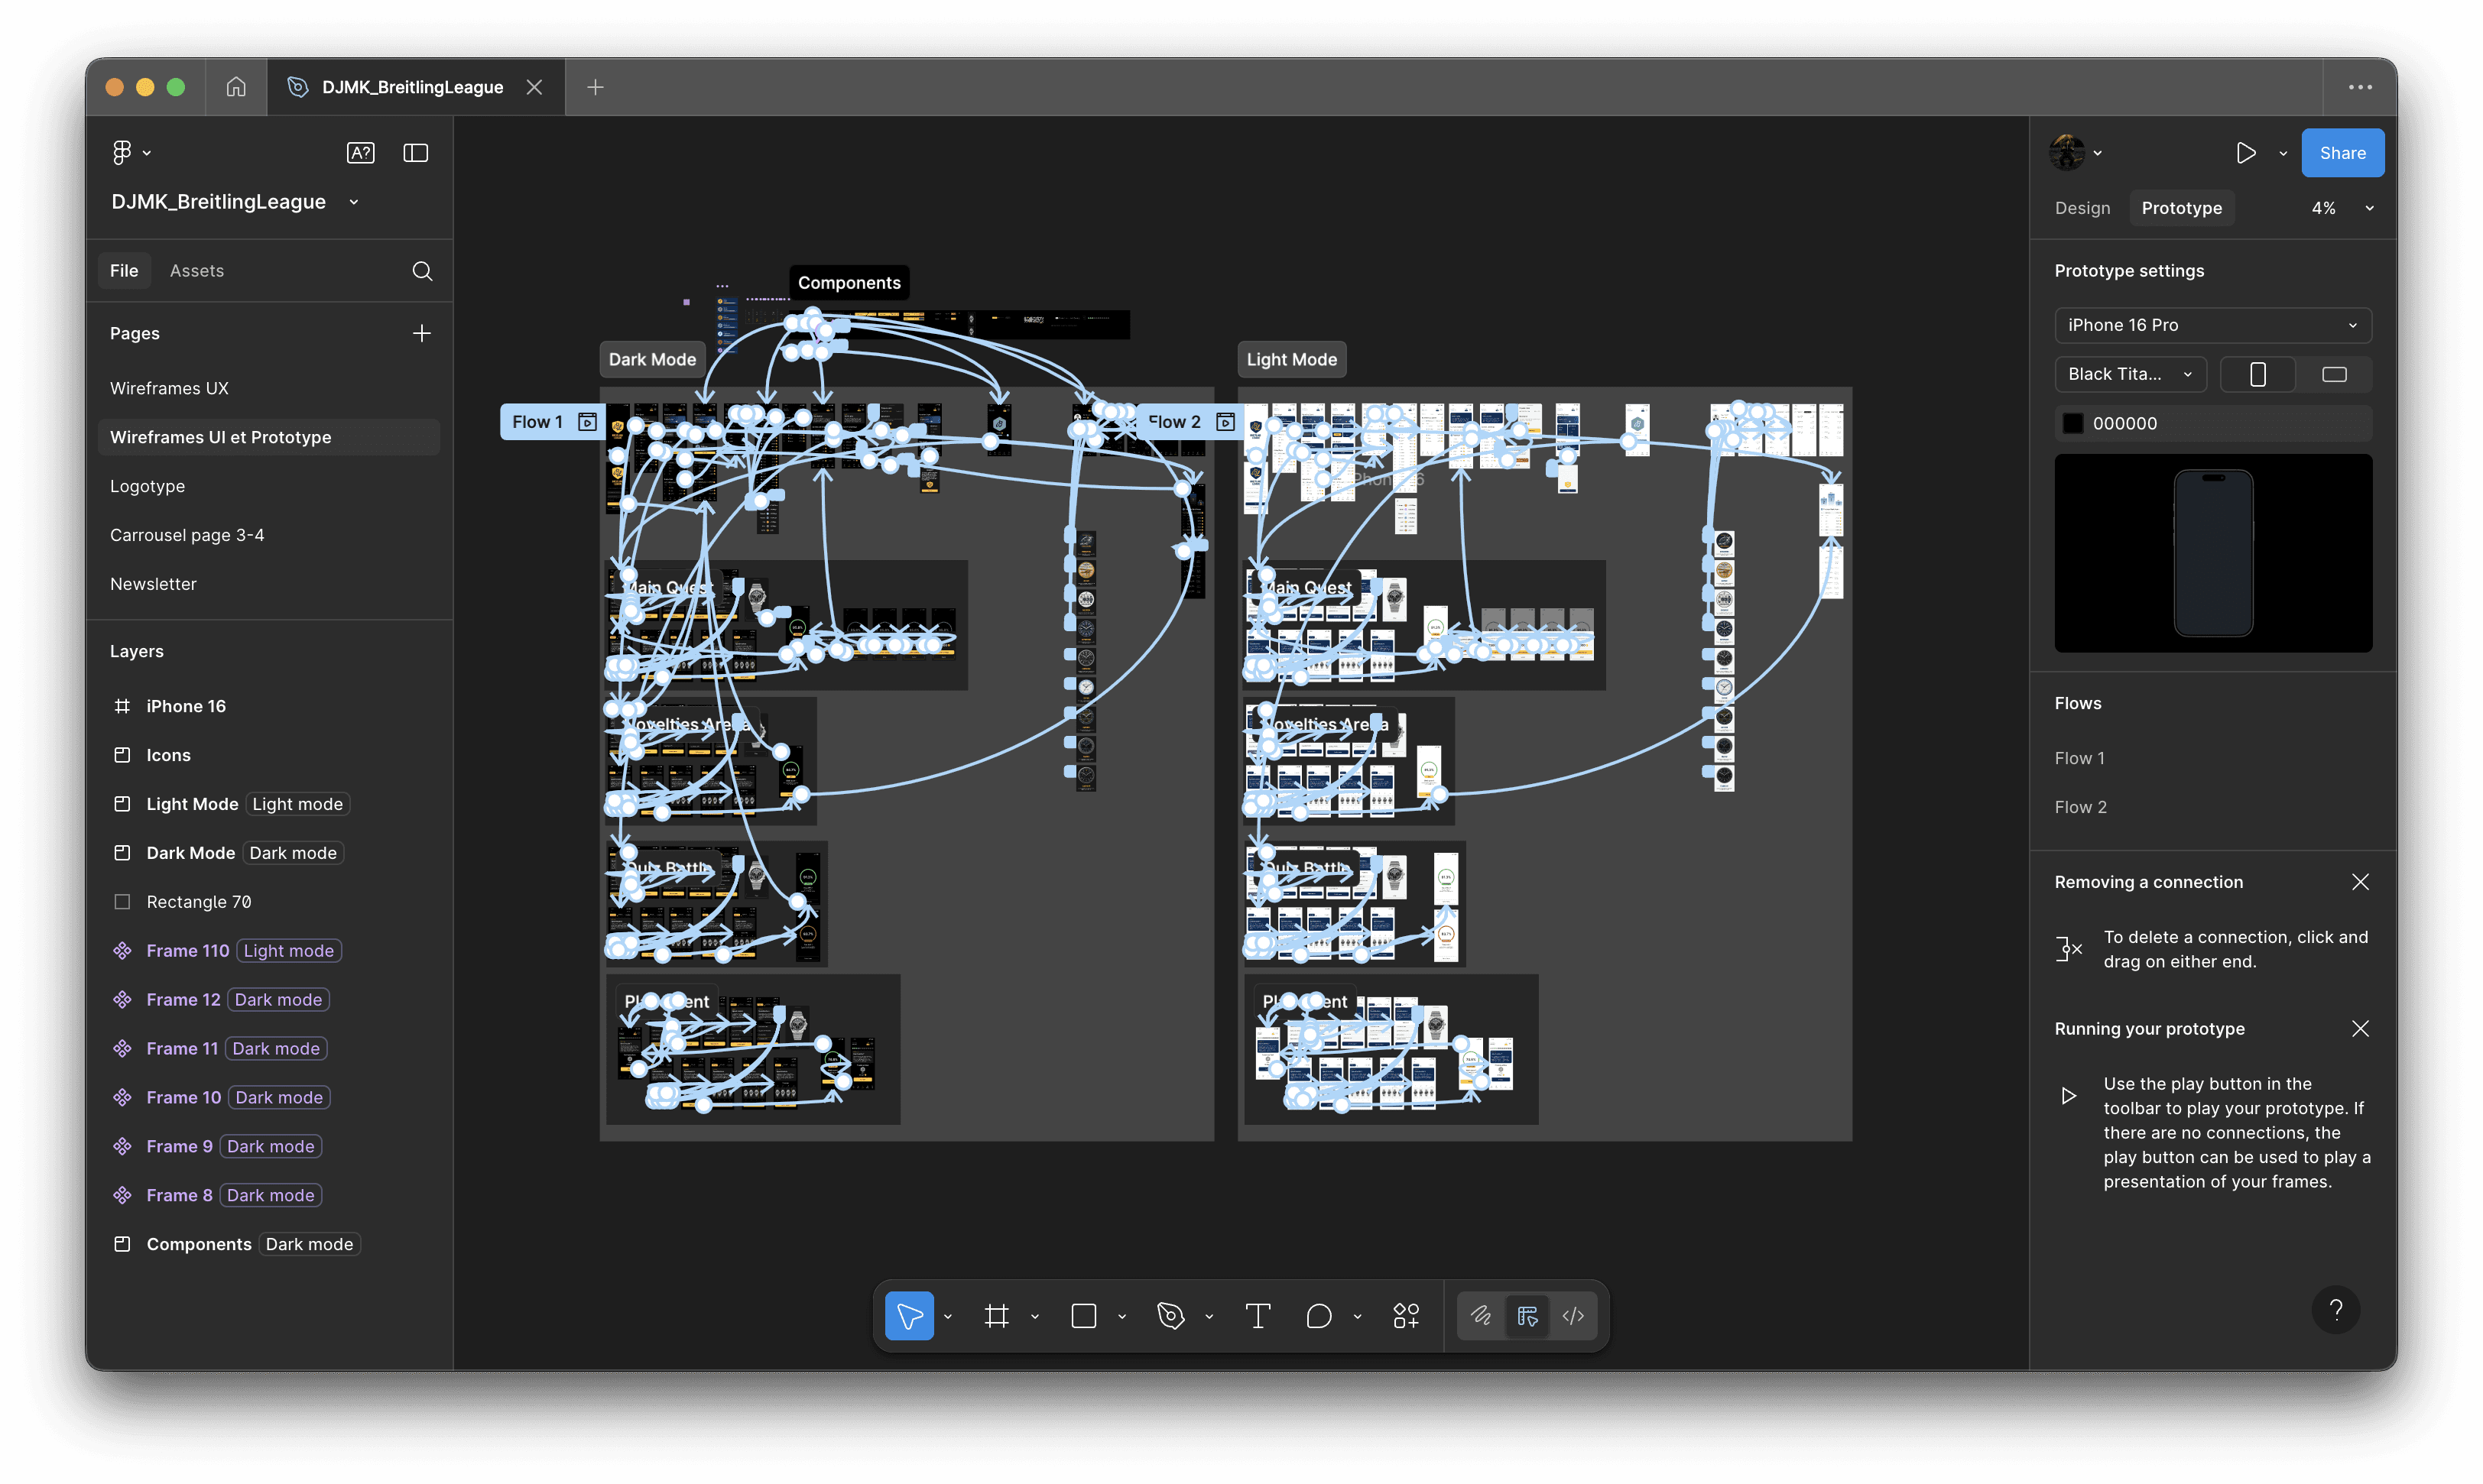Dismiss the Running your prototype tip
This screenshot has width=2483, height=1484.
pyautogui.click(x=2360, y=1029)
